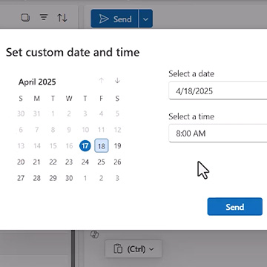
Task: Click the April 2025 month header
Action: pyautogui.click(x=37, y=82)
